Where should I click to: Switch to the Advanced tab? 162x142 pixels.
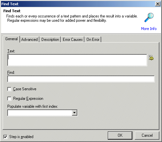pos(30,40)
